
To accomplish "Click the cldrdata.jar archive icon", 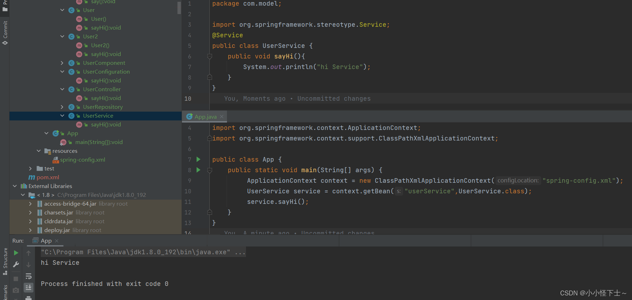I will 40,221.
